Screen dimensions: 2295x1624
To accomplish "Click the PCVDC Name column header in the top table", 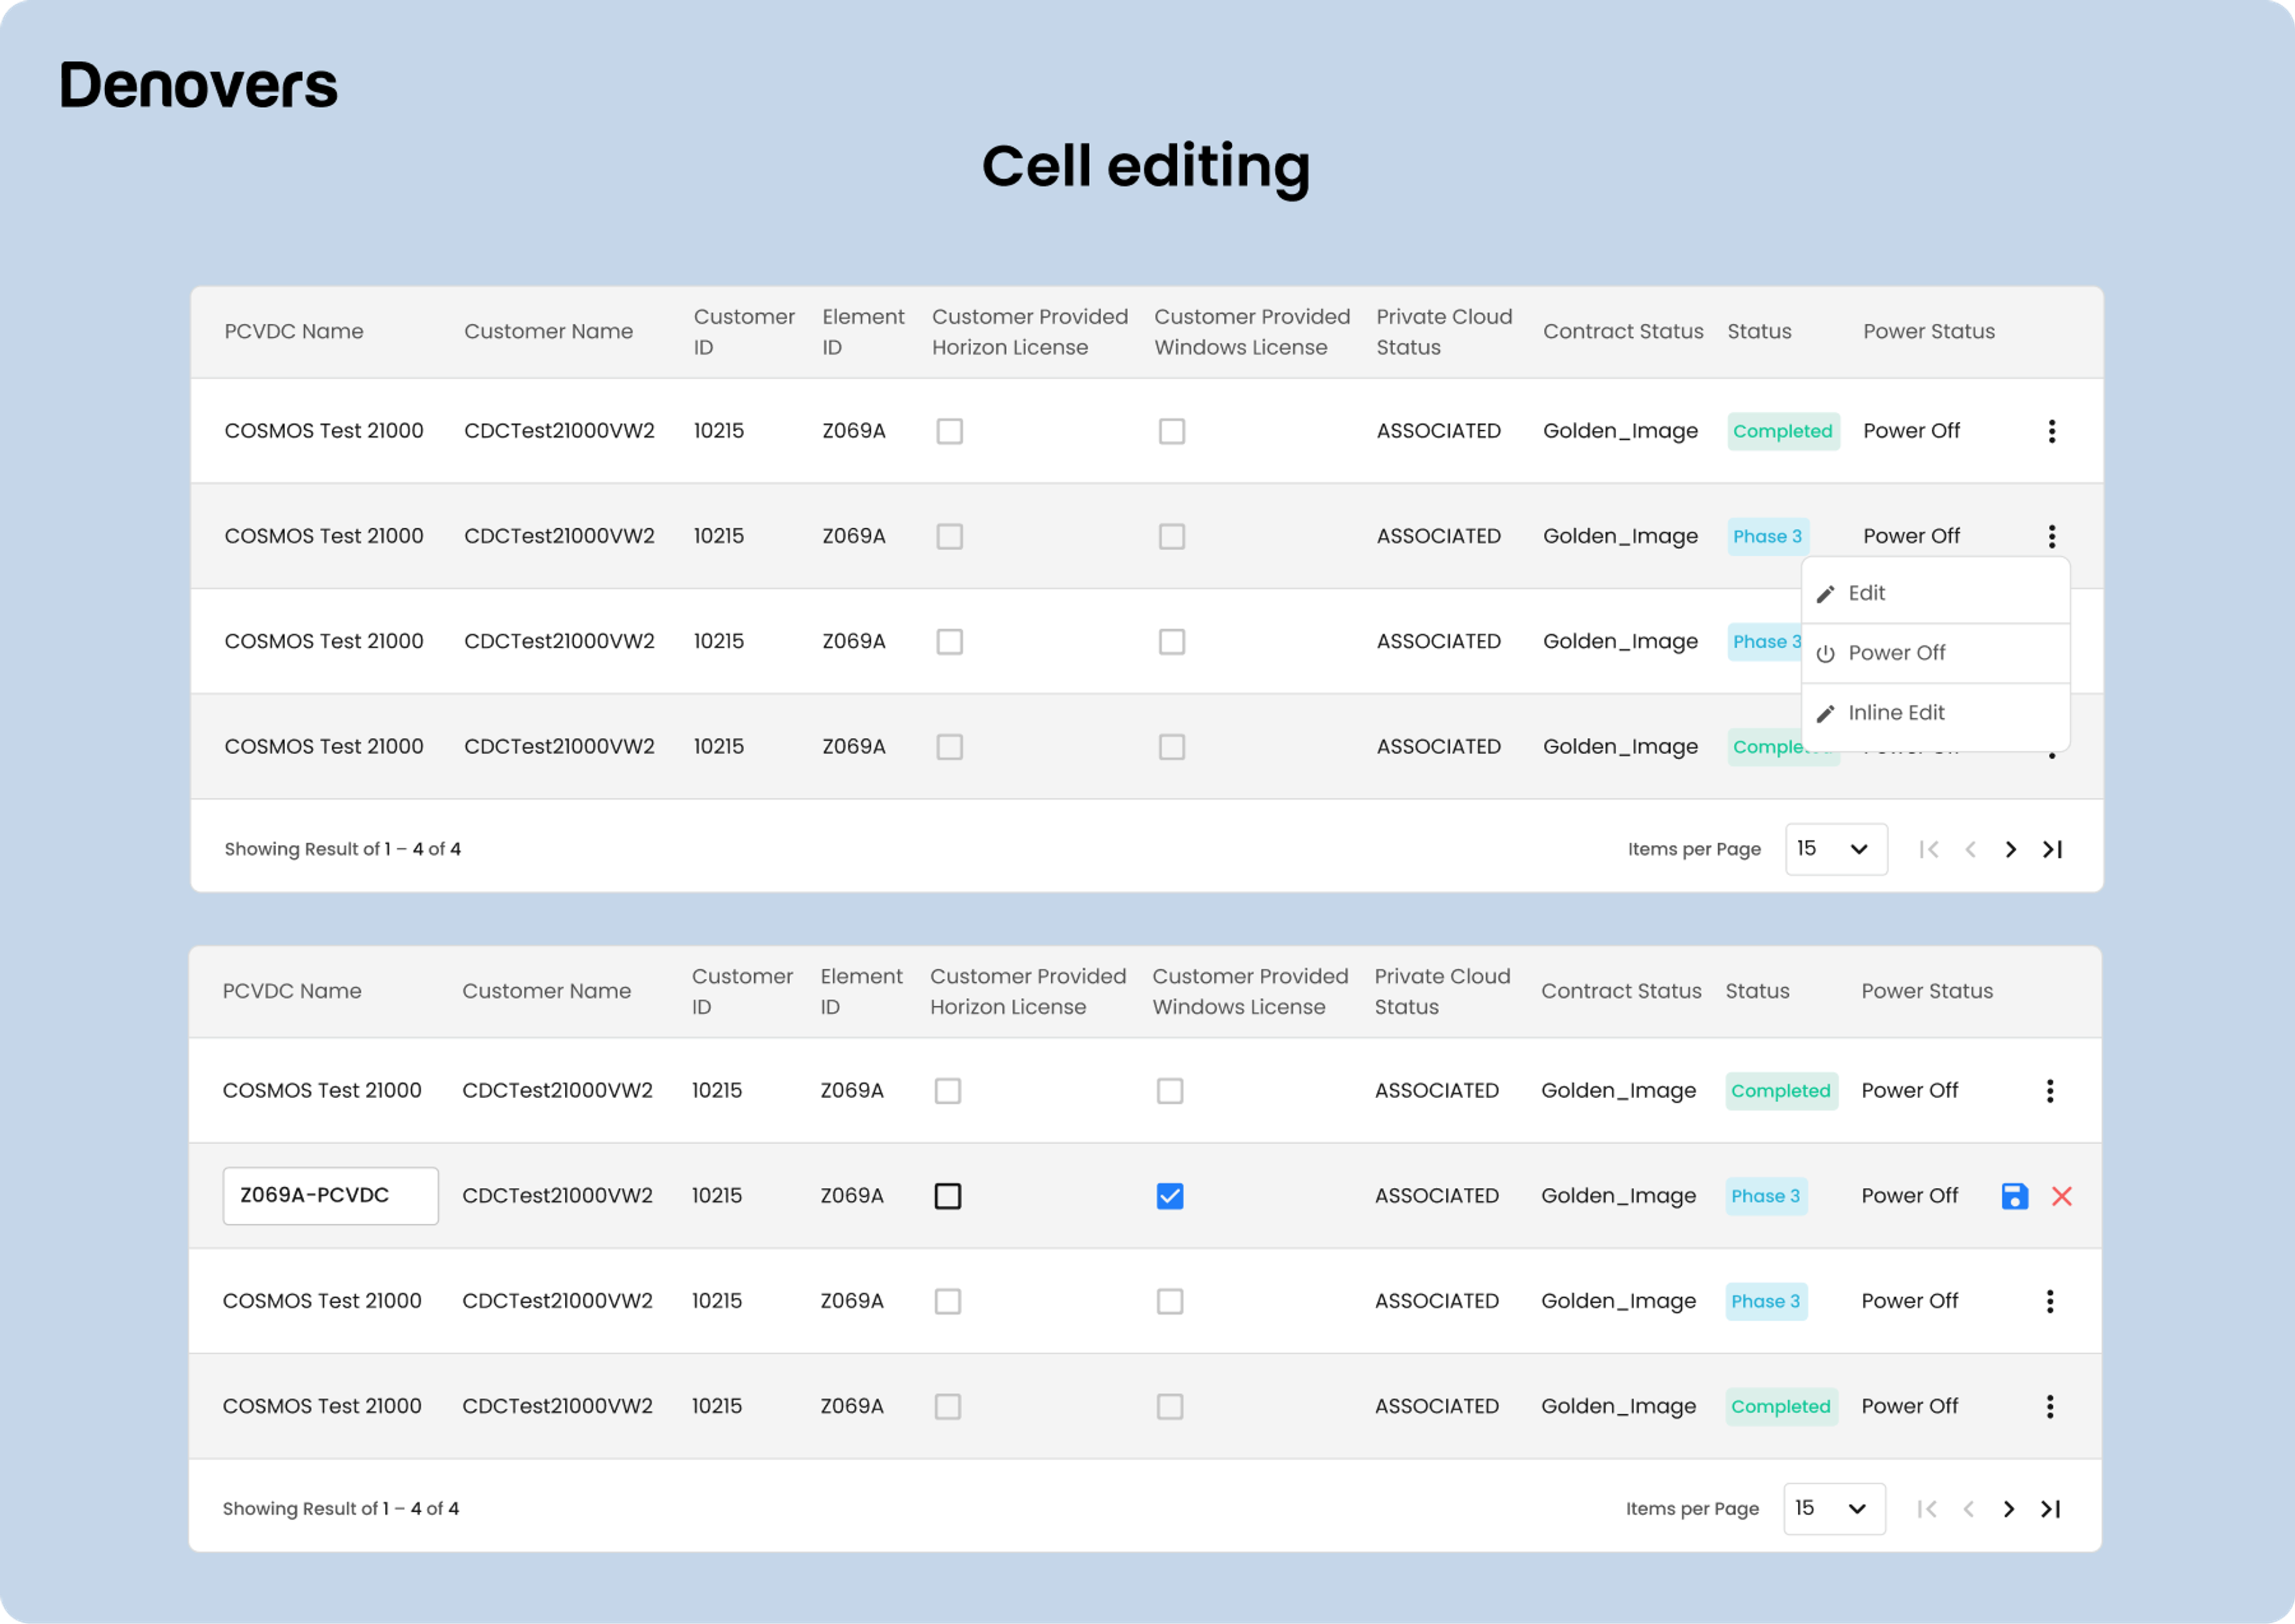I will (x=294, y=332).
